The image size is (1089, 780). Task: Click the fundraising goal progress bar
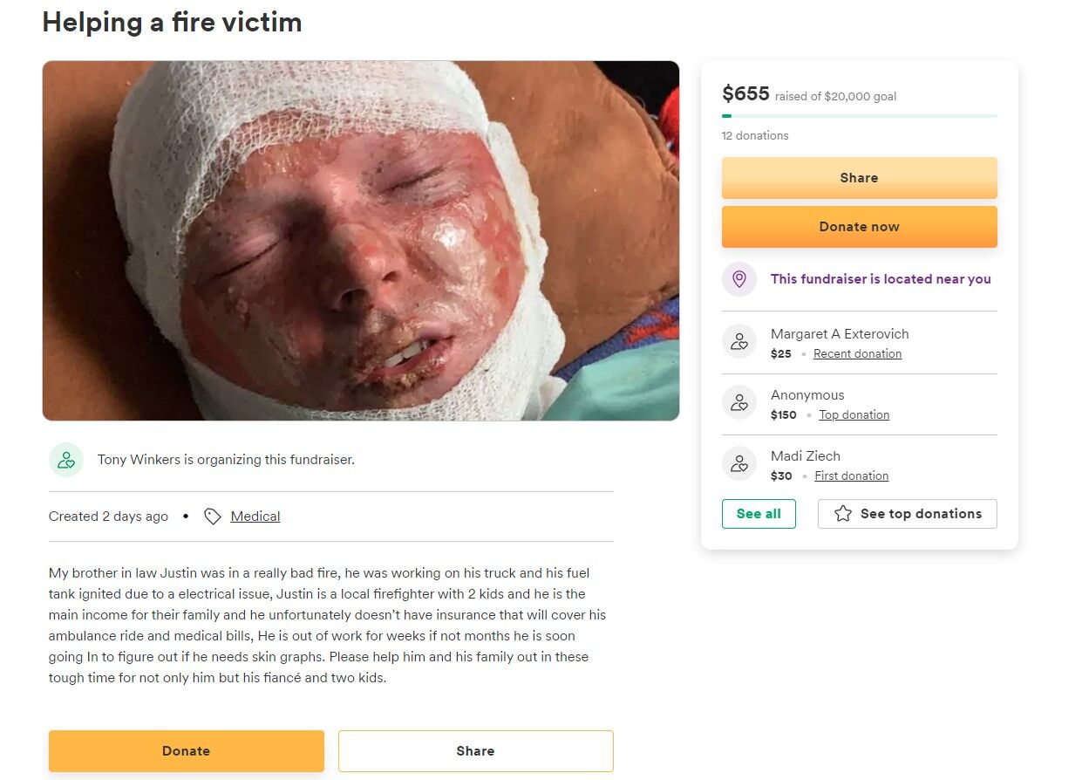(859, 116)
